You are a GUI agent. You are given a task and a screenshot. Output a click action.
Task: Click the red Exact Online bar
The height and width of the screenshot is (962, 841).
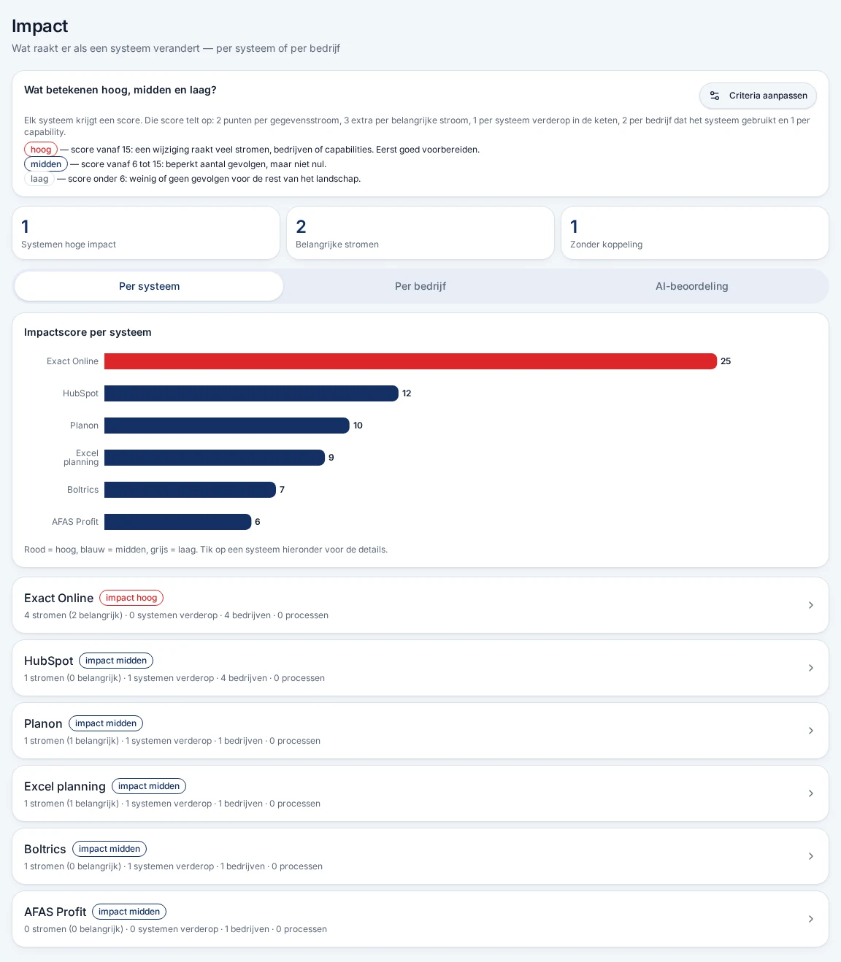tap(410, 361)
